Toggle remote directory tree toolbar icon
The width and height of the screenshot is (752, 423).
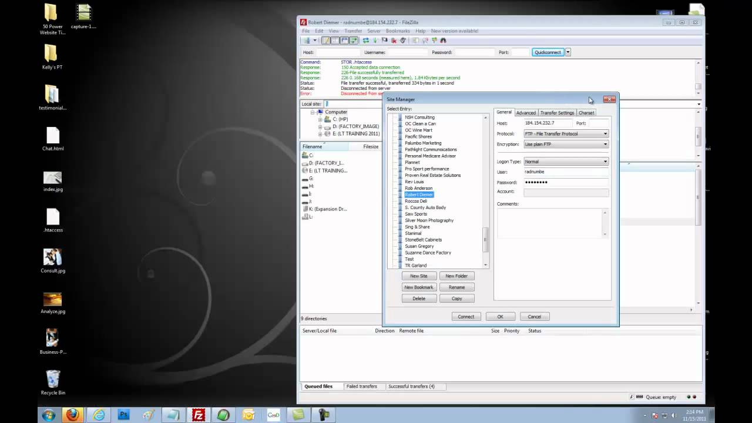[x=344, y=41]
